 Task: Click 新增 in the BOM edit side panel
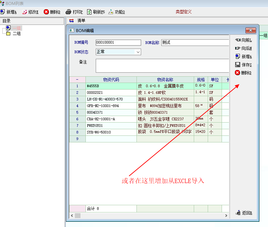point(243,57)
